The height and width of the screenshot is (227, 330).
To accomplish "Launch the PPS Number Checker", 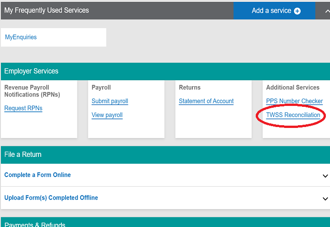I will click(294, 101).
